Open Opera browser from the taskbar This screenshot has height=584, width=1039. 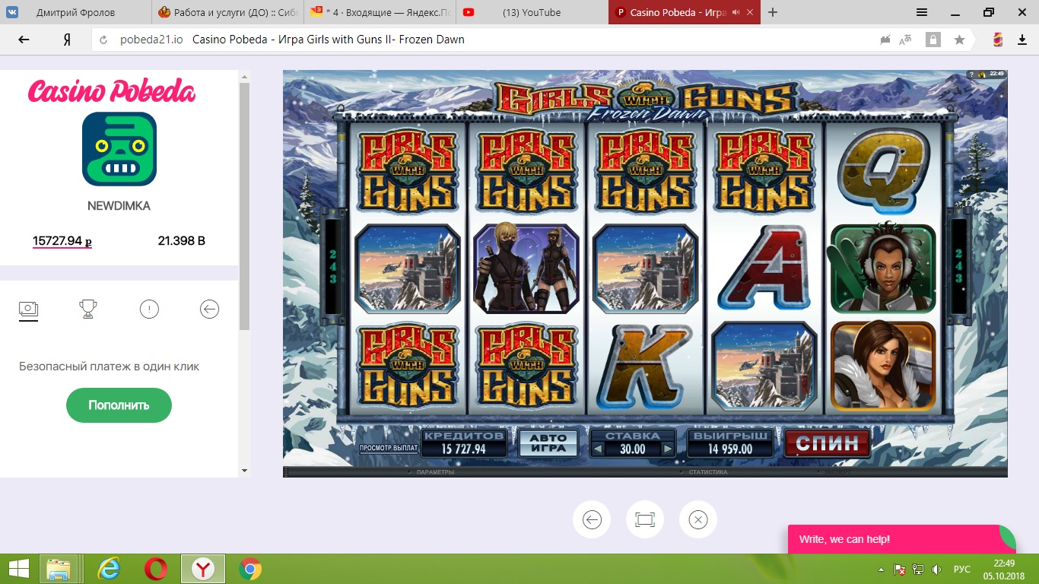(x=156, y=569)
